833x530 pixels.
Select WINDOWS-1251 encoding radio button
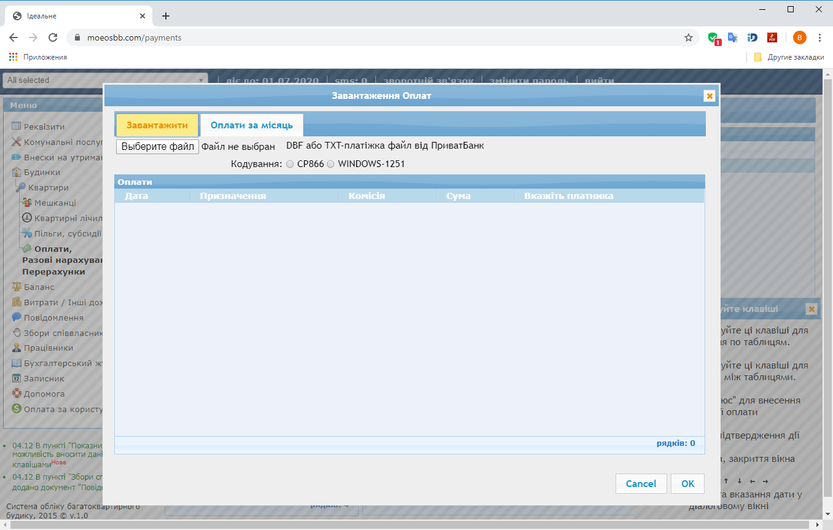pyautogui.click(x=330, y=164)
